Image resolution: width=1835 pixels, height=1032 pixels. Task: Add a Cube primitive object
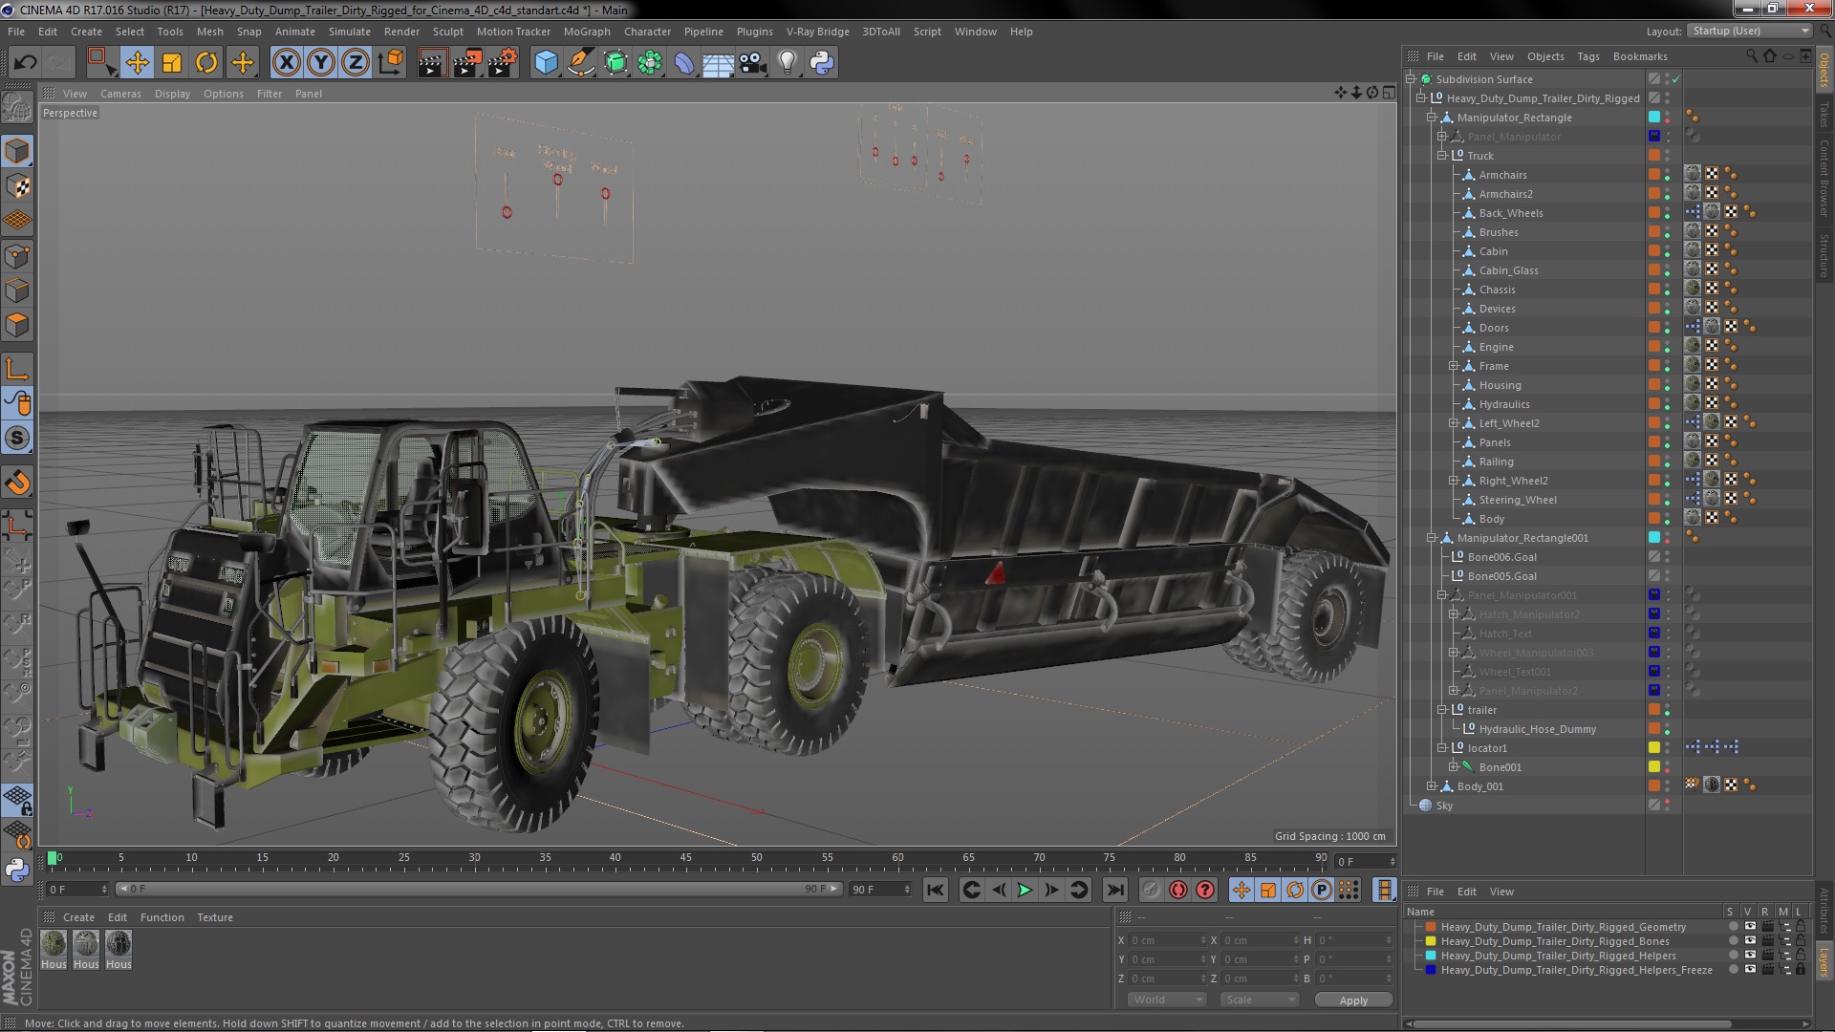pyautogui.click(x=546, y=63)
